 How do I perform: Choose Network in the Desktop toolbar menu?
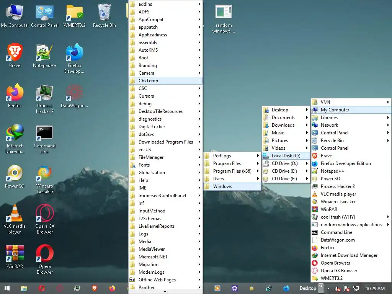pyautogui.click(x=351, y=125)
